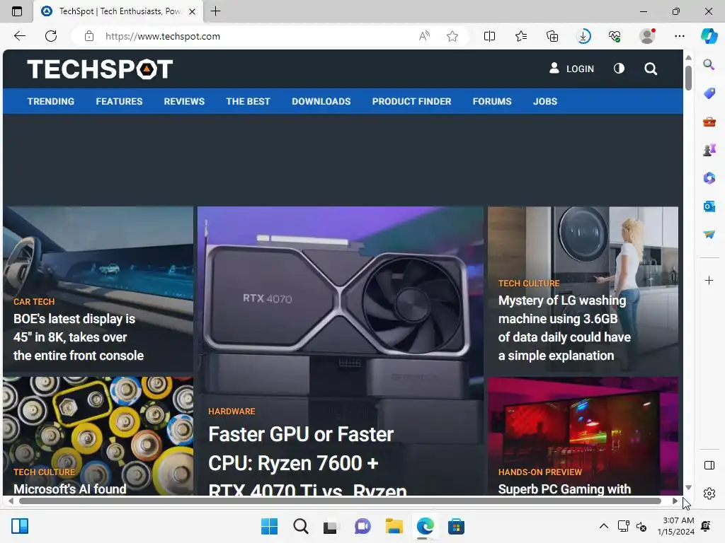Show the Downloads panel
Screen dimensions: 725x543
583,36
